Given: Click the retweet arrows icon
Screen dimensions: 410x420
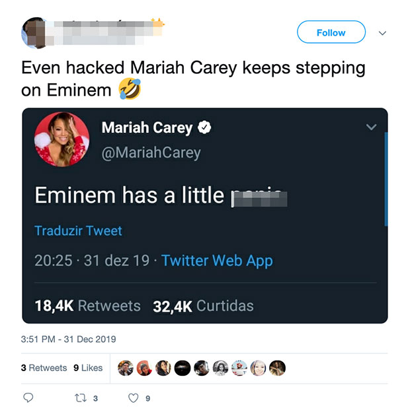Looking at the screenshot, I should (x=80, y=398).
